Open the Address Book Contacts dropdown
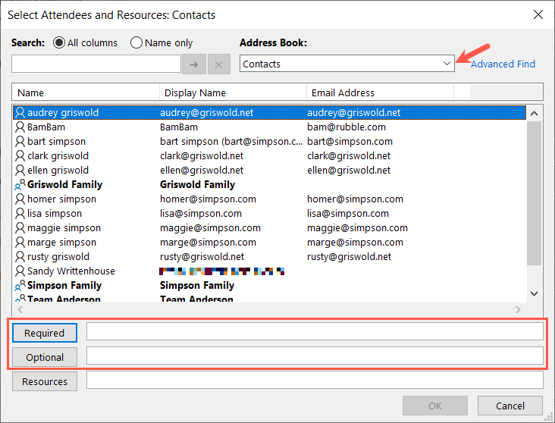 347,64
